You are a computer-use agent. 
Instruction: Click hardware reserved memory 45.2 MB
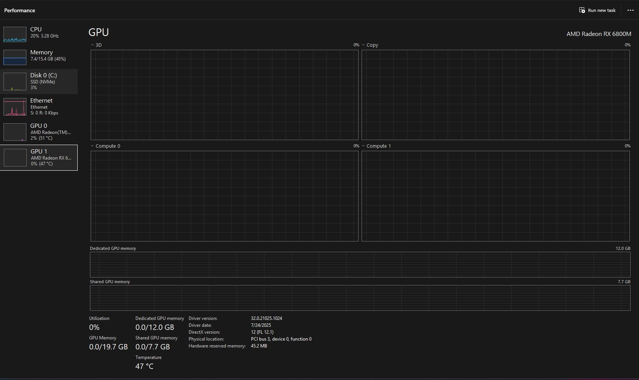click(259, 346)
